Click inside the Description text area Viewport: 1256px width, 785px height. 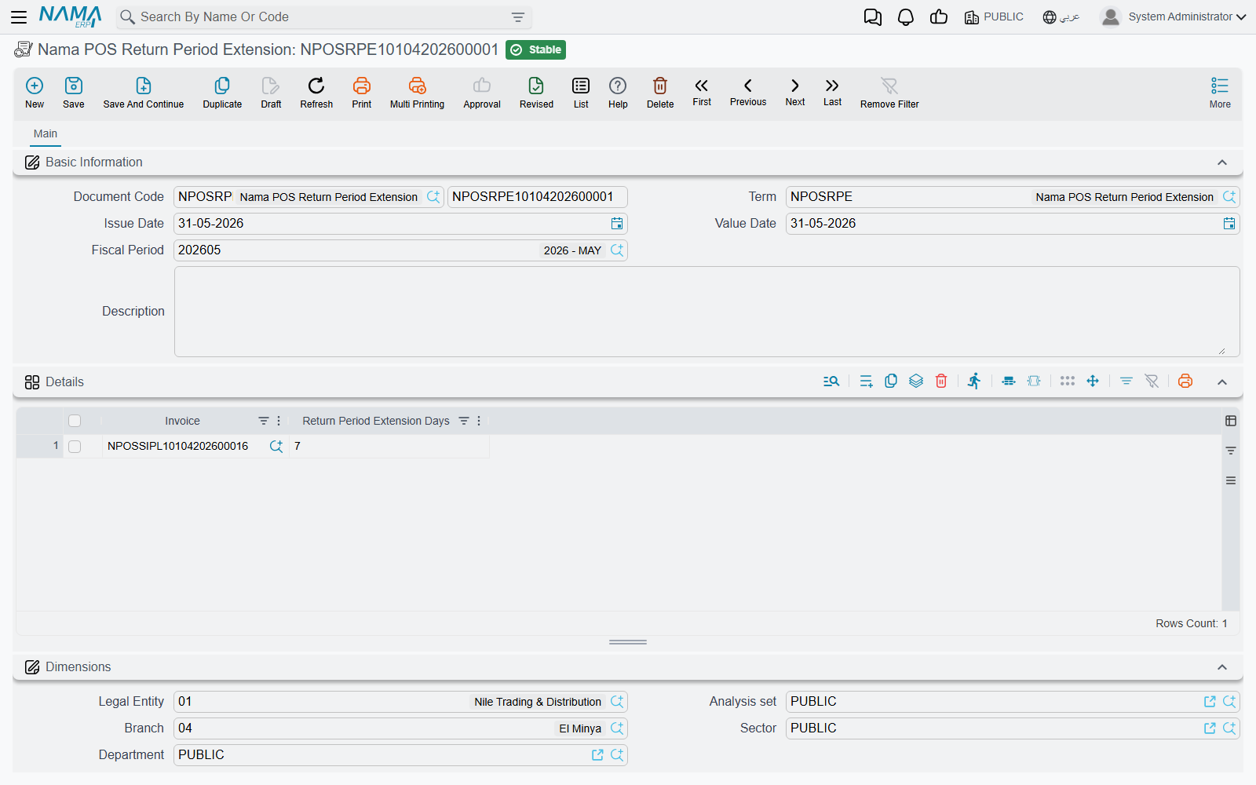coord(706,312)
